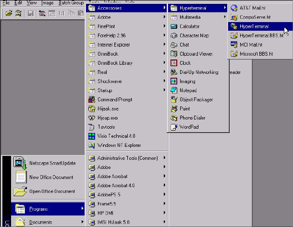Select Adobe Acrobat 4.0 program group
293x227 pixels.
point(126,185)
